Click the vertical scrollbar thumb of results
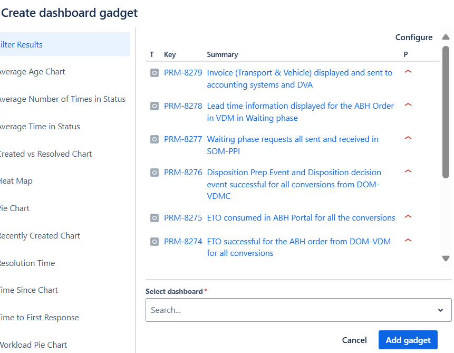The width and height of the screenshot is (454, 353). tap(446, 111)
